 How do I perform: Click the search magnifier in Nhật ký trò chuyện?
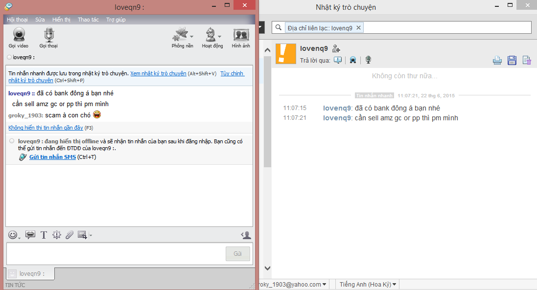[279, 27]
